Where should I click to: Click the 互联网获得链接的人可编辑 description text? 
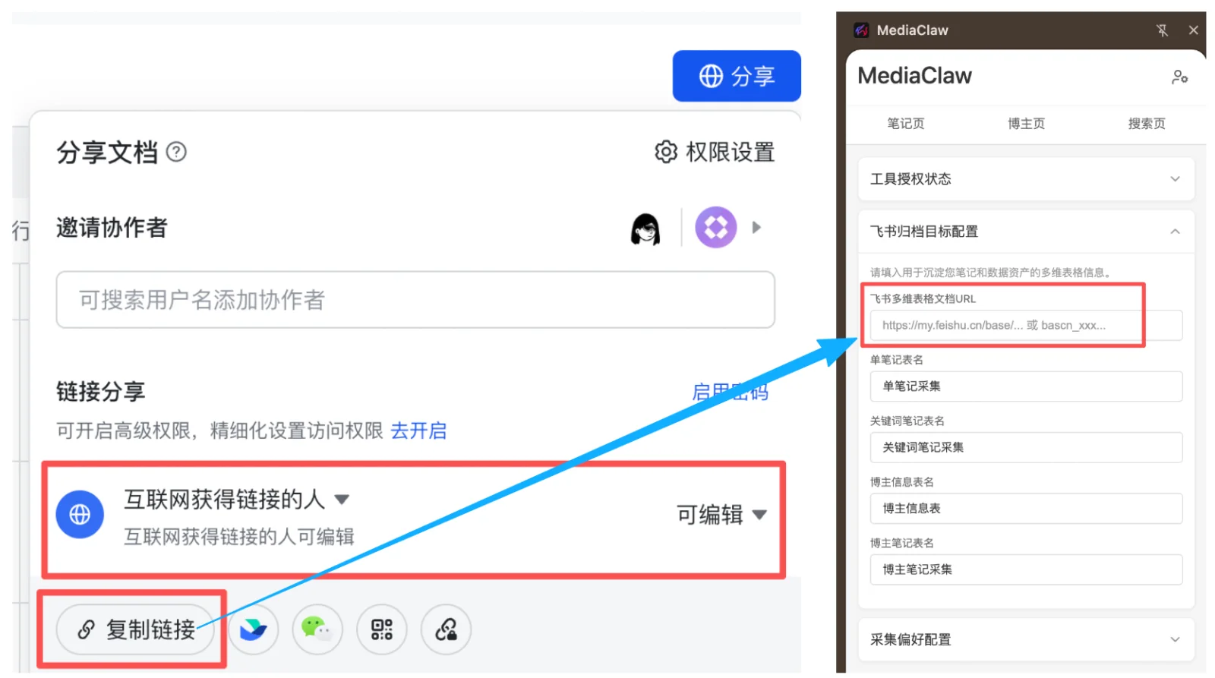pos(239,537)
